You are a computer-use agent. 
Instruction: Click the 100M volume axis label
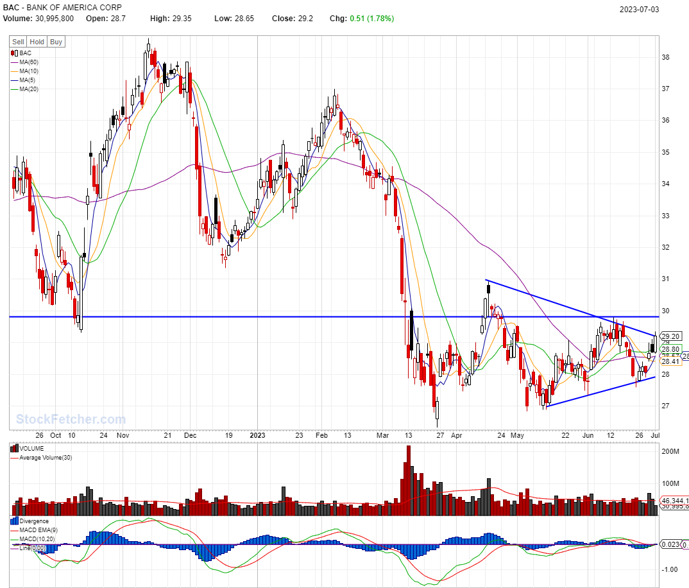[x=670, y=483]
